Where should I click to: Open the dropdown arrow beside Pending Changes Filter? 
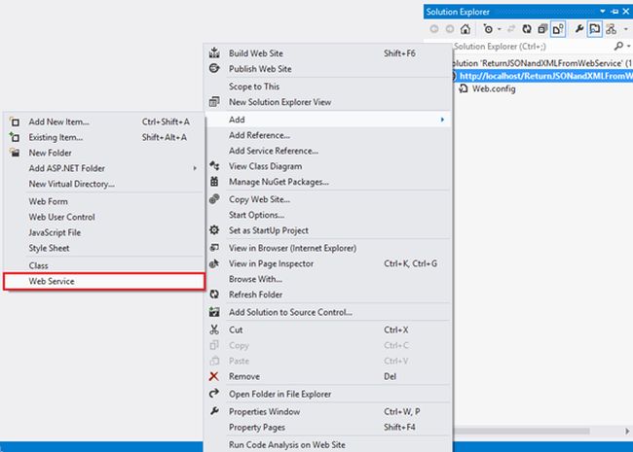pos(500,29)
